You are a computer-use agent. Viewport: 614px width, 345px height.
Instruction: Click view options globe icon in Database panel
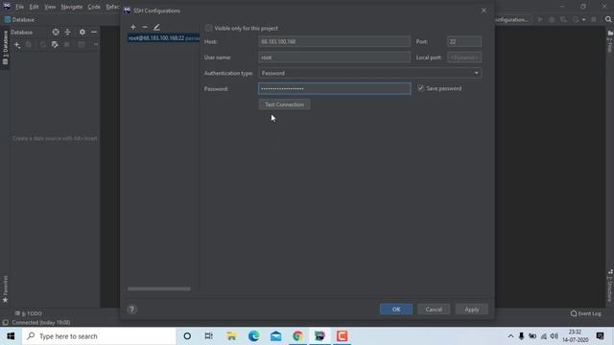56,32
